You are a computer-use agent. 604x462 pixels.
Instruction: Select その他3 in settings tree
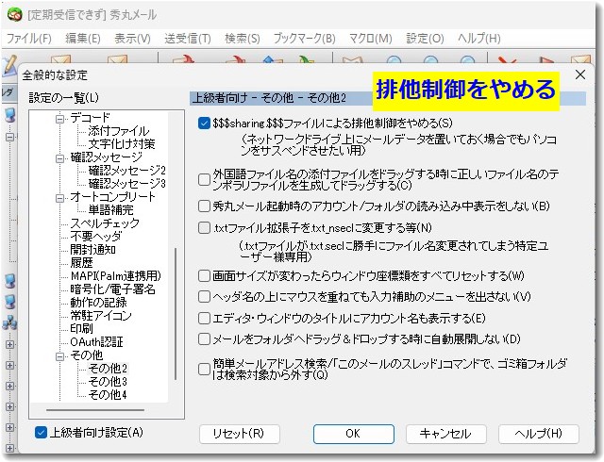(x=108, y=382)
